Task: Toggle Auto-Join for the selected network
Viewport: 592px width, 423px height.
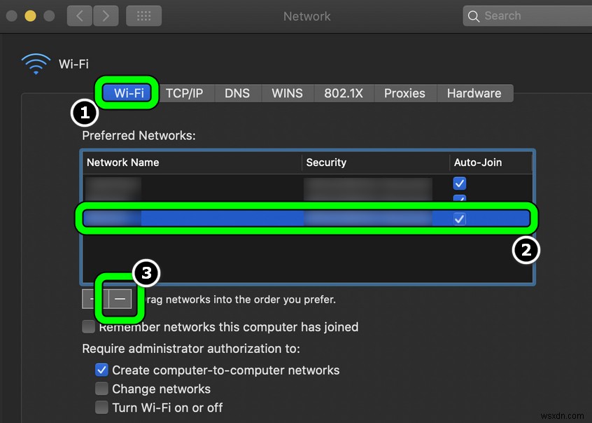Action: tap(459, 219)
